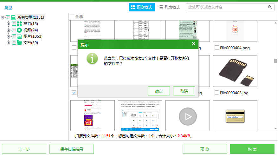Switch to 预览模式 view
This screenshot has width=278, height=156.
tap(142, 7)
